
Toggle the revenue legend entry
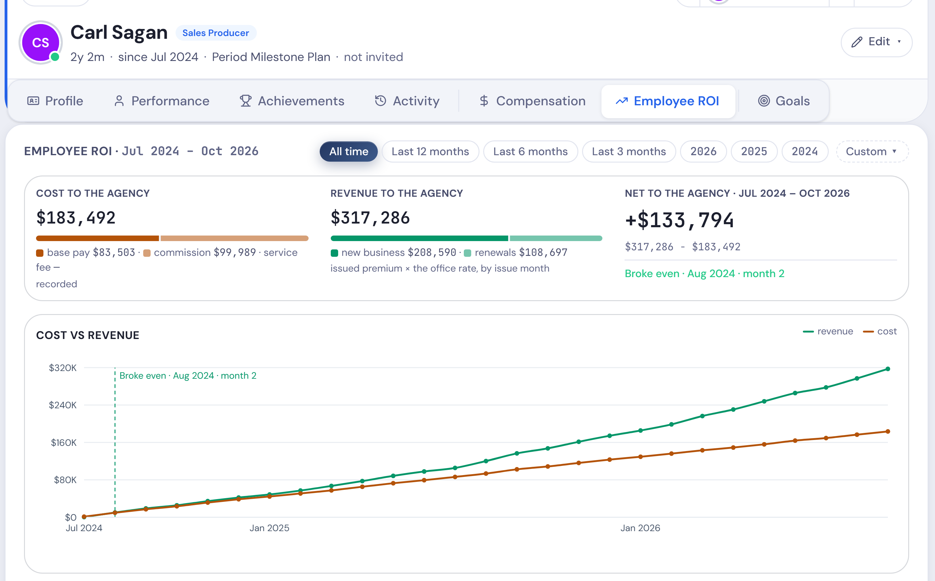pyautogui.click(x=828, y=331)
